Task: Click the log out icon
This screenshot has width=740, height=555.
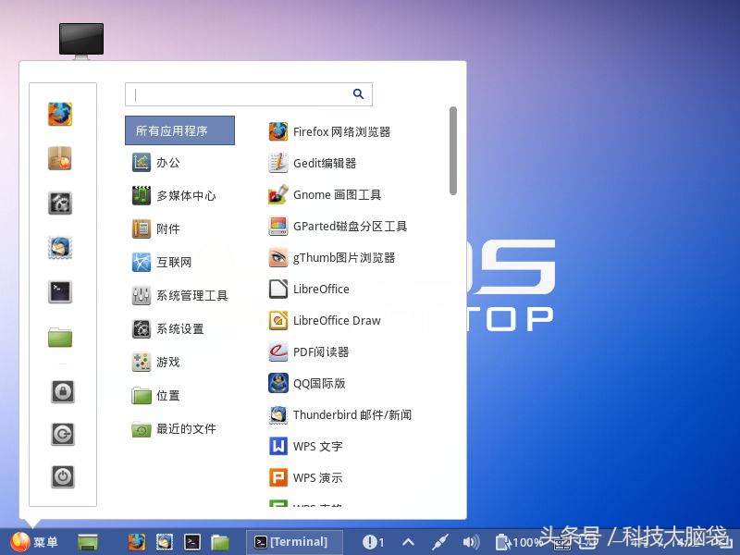Action: pyautogui.click(x=63, y=434)
